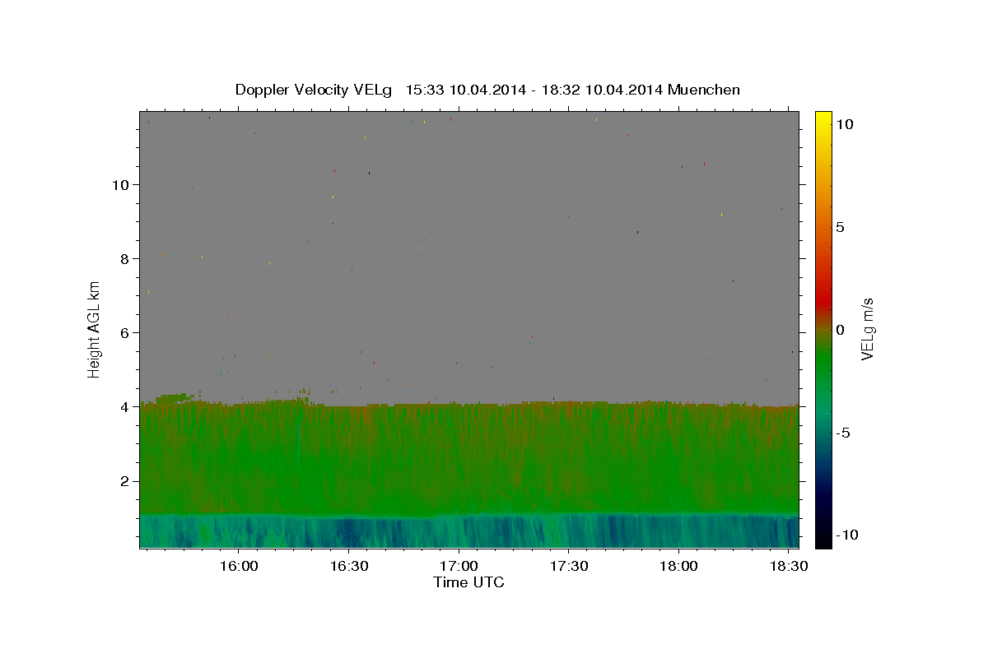988x658 pixels.
Task: Click the height tick label 6
Action: click(126, 332)
